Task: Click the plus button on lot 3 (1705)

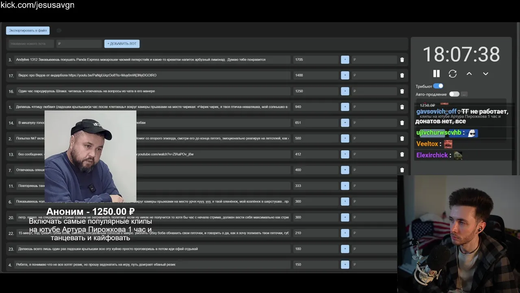Action: (x=345, y=59)
